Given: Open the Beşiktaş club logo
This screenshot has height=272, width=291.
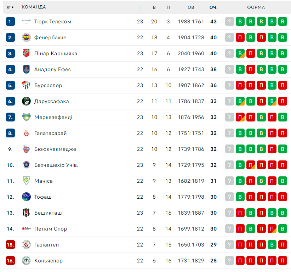Looking at the screenshot, I should pyautogui.click(x=26, y=213).
